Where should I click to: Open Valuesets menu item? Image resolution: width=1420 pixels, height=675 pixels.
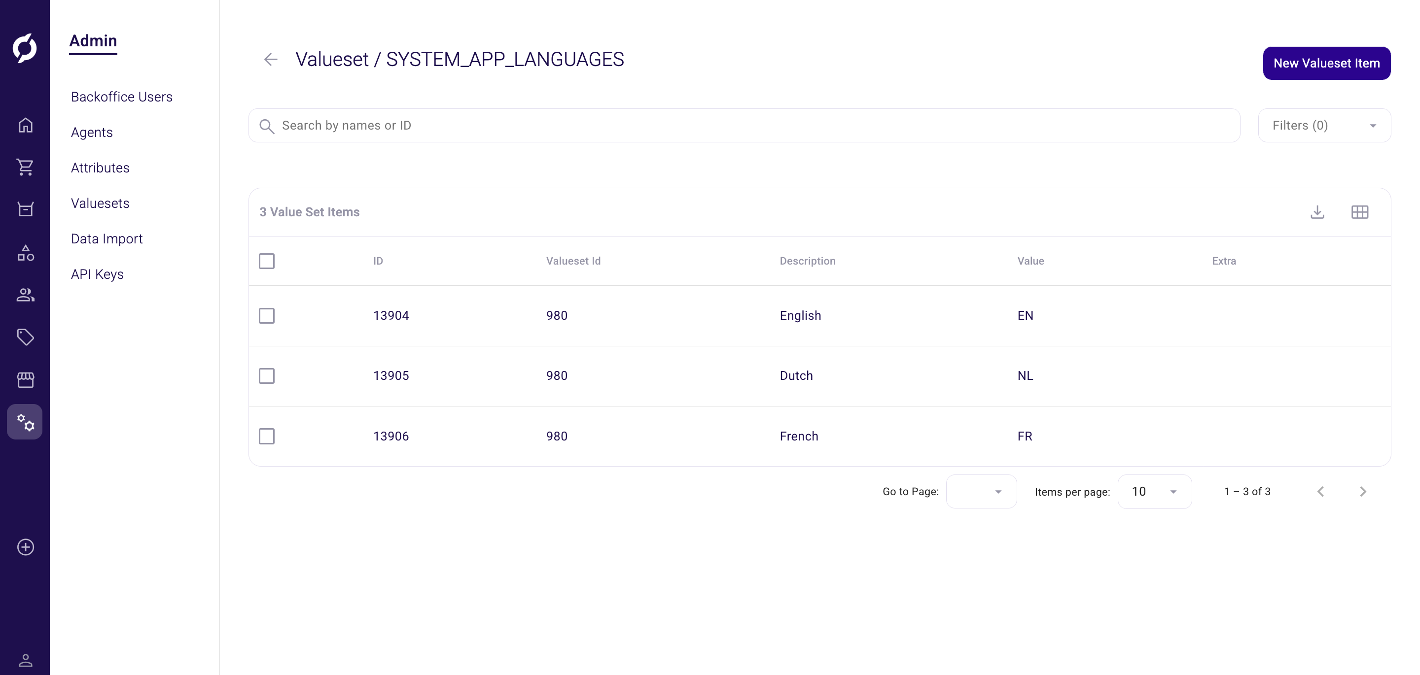100,203
